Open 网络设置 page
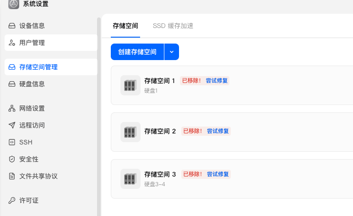Viewport: 353px width, 216px height. pyautogui.click(x=51, y=108)
